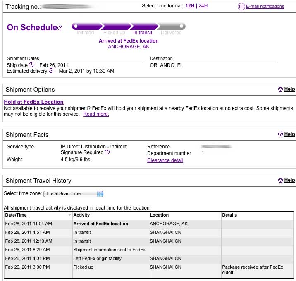The image size is (296, 281).
Task: Select 'Feb 28, 2011 4:51 AM' row
Action: click(x=149, y=233)
